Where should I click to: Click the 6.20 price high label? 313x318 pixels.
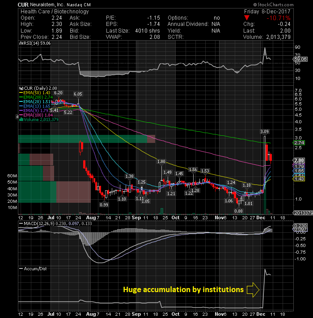58,93
